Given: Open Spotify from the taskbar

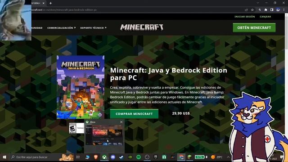Looking at the screenshot, I should pos(139,157).
